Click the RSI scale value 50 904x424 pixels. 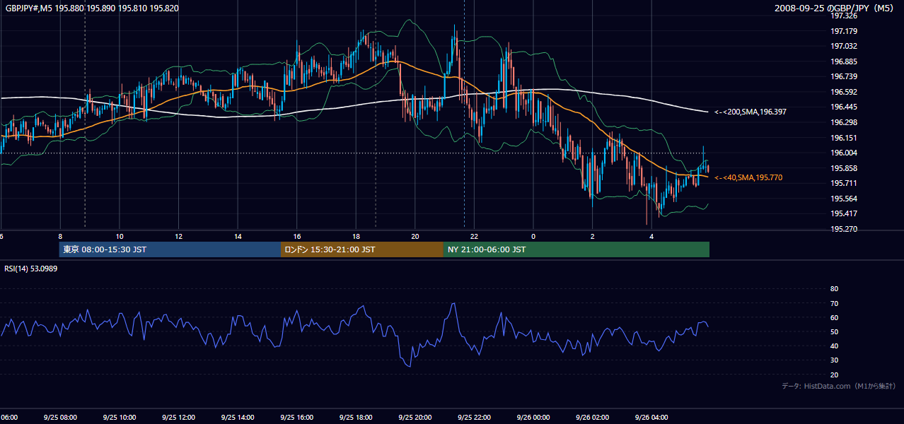[x=834, y=331]
